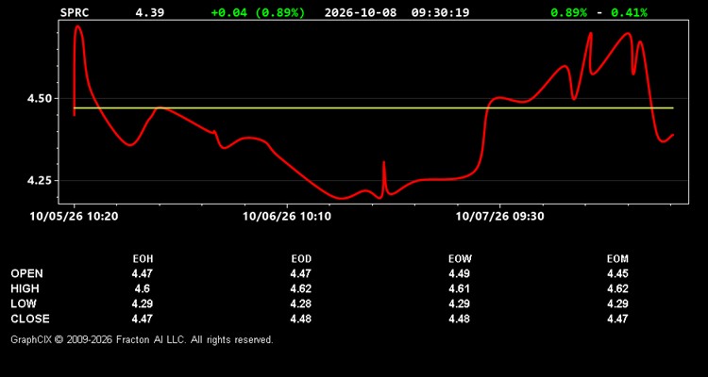Click EOH LOW value 4.29
Image resolution: width=708 pixels, height=377 pixels.
coord(143,303)
